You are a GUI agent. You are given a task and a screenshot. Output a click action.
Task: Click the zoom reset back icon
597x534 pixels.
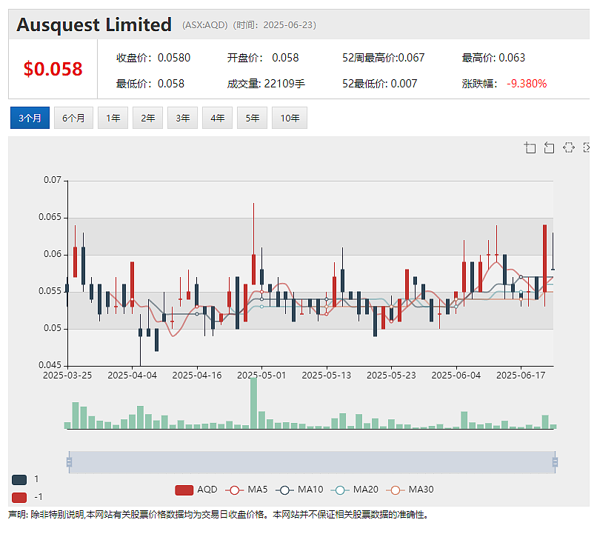tap(549, 147)
